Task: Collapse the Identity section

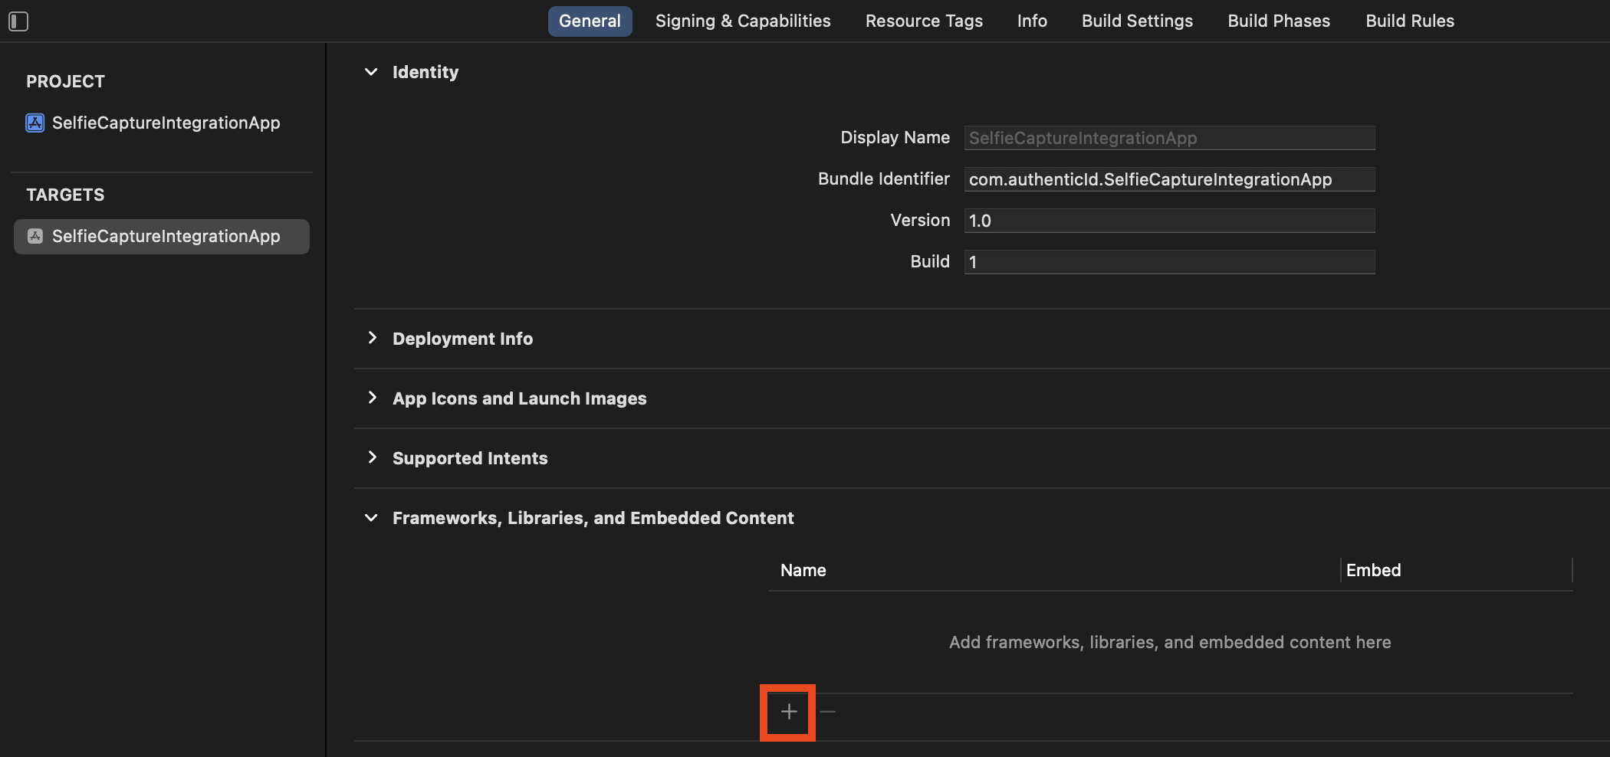Action: click(x=371, y=72)
